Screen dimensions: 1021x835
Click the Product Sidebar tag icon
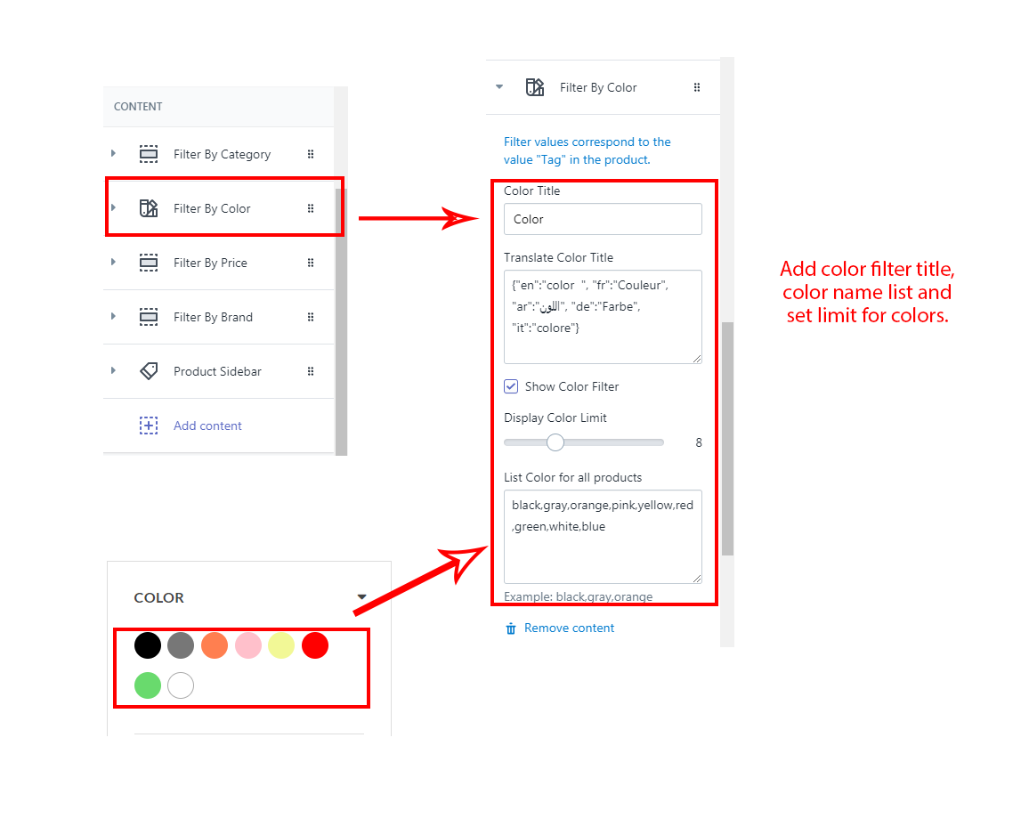point(149,371)
